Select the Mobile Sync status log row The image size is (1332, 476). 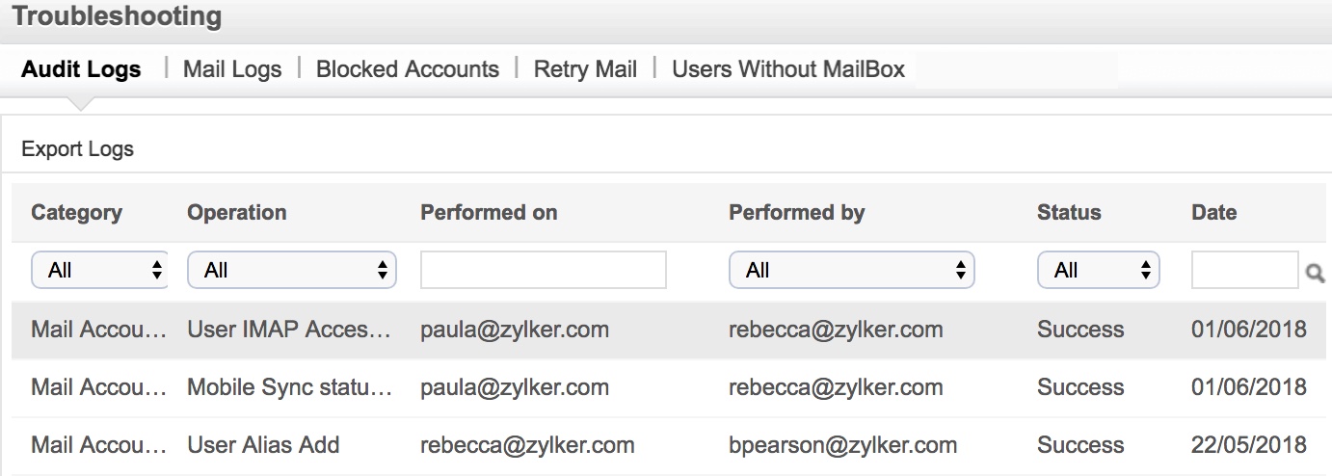click(x=672, y=387)
